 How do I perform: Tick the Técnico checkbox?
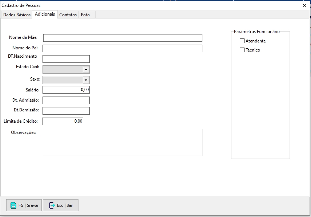click(x=242, y=50)
